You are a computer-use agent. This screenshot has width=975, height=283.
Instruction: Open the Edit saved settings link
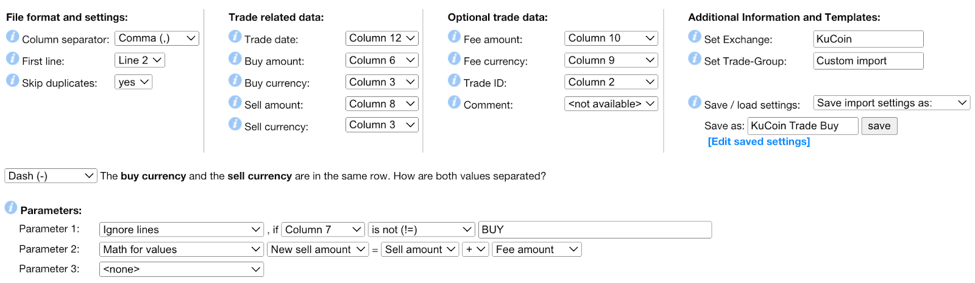[x=759, y=141]
